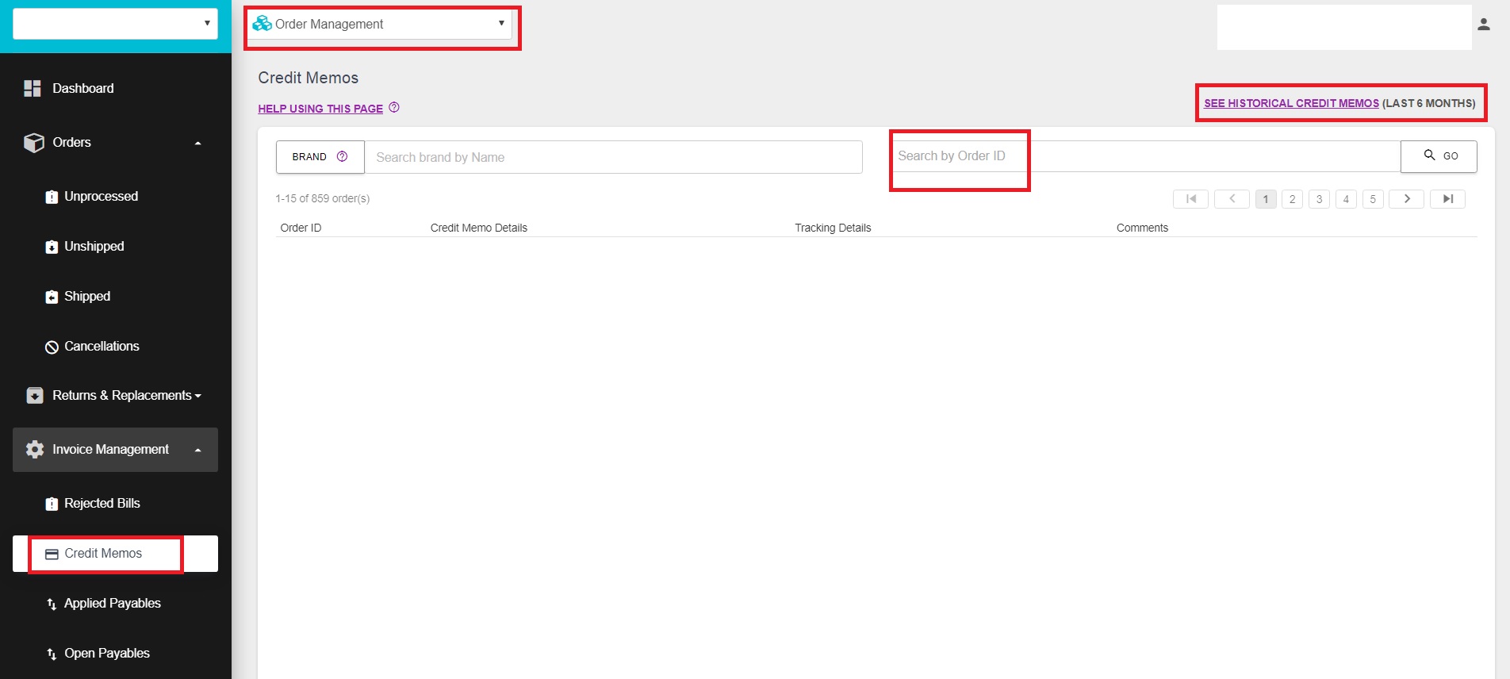
Task: Click the Rejected Bills clipboard icon
Action: (x=52, y=504)
